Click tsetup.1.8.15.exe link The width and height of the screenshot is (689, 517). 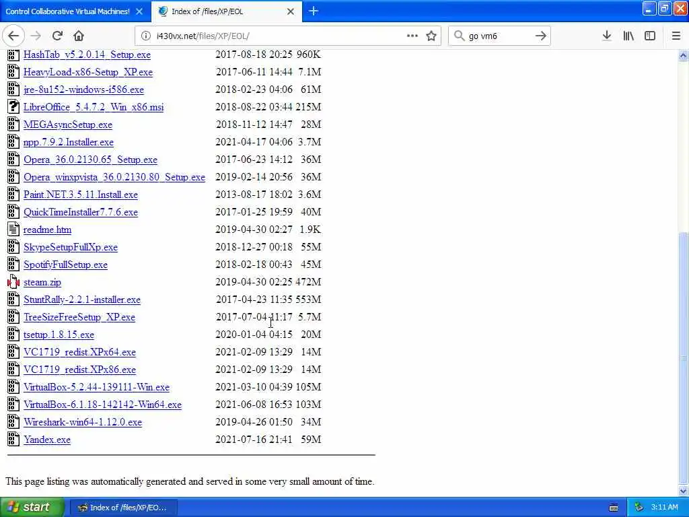click(59, 335)
